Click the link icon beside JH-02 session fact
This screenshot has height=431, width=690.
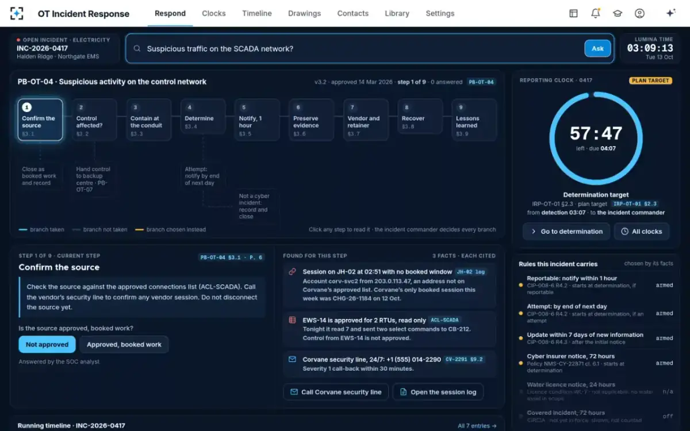click(x=292, y=272)
